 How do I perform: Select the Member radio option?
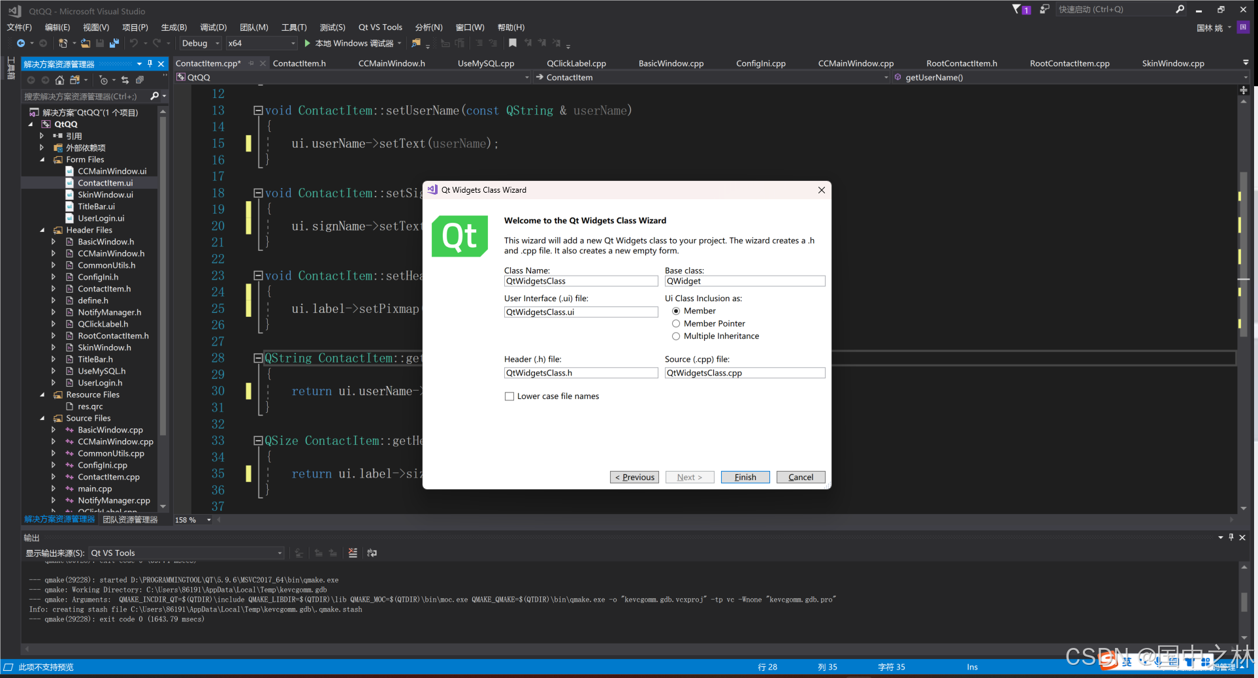coord(676,311)
